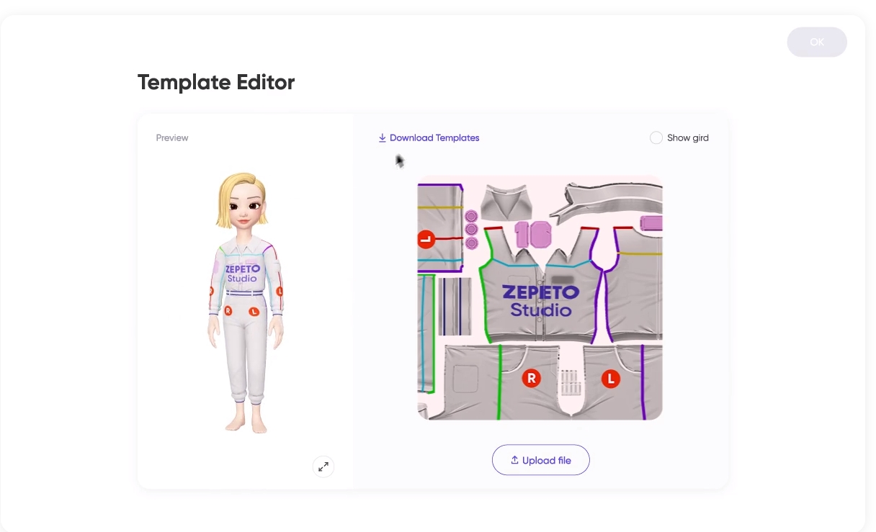Image resolution: width=876 pixels, height=532 pixels.
Task: Open the Download Templates link
Action: [x=429, y=137]
